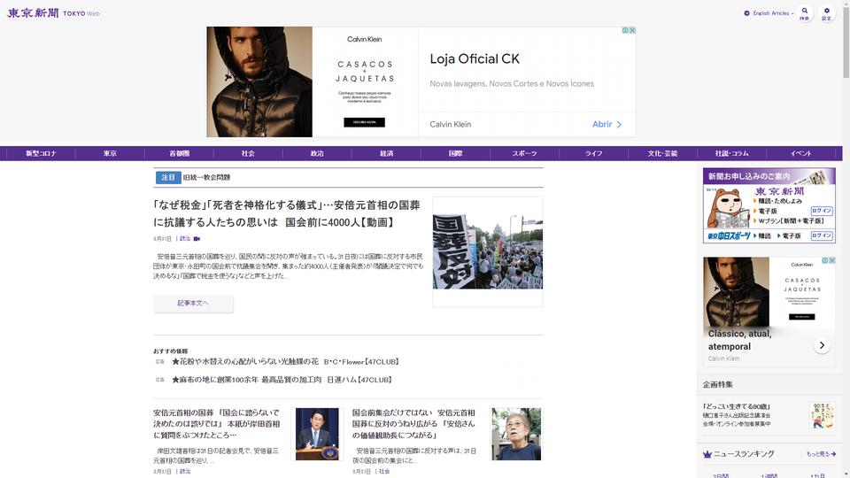
Task: Click the crown icon beside ニュースランキング
Action: pos(707,454)
